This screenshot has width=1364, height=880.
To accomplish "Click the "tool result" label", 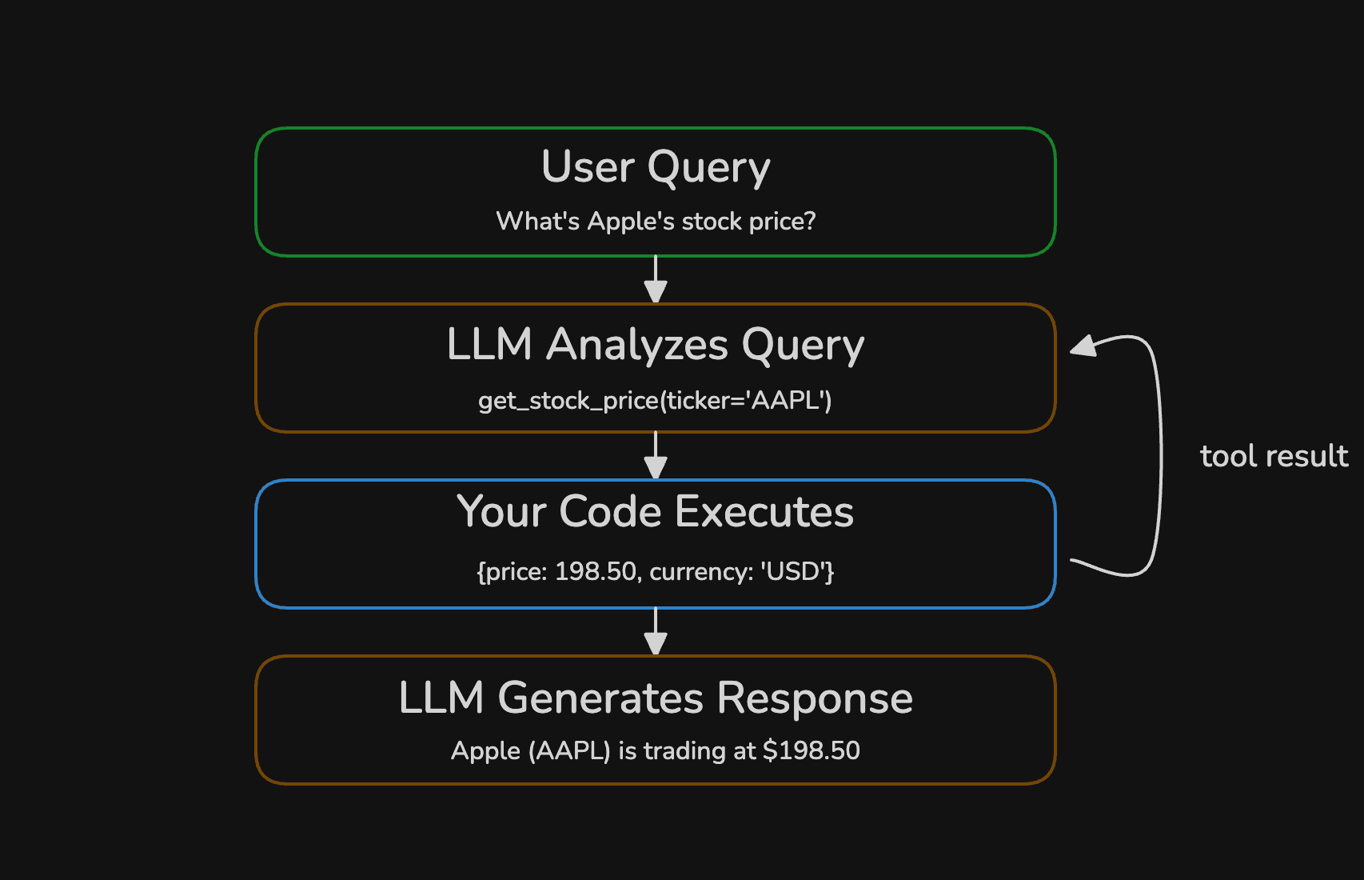I will (x=1274, y=456).
